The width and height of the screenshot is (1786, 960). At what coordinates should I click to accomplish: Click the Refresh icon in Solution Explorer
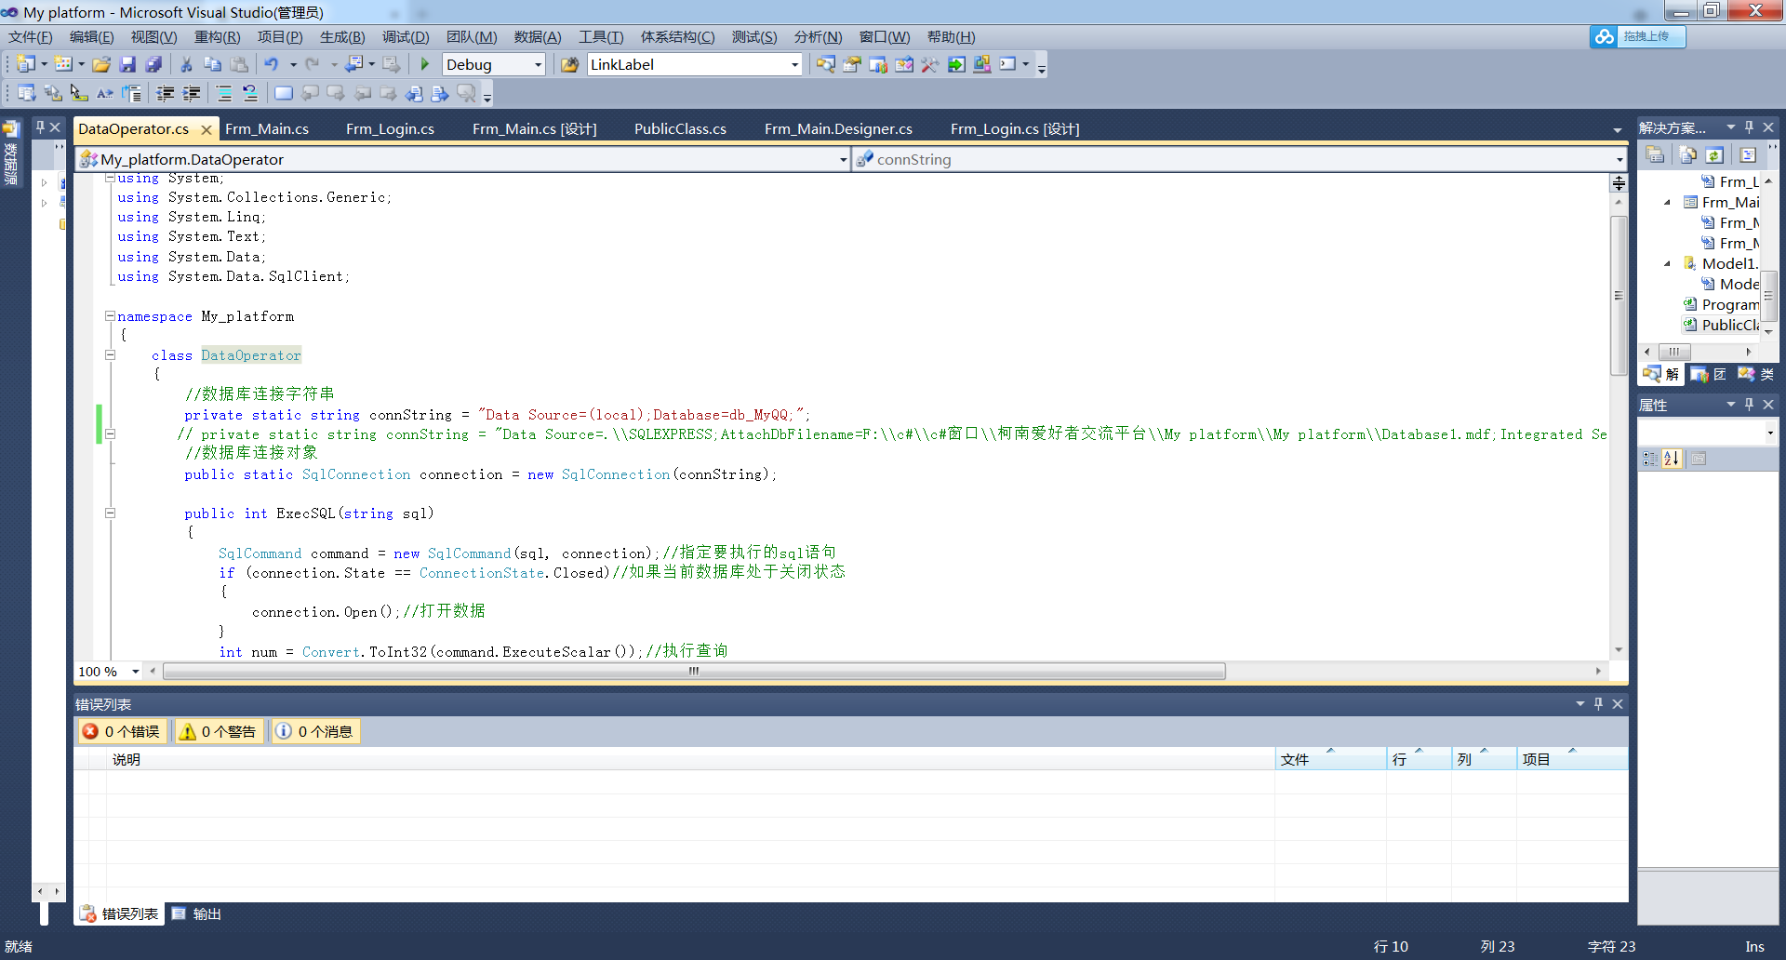pyautogui.click(x=1714, y=155)
